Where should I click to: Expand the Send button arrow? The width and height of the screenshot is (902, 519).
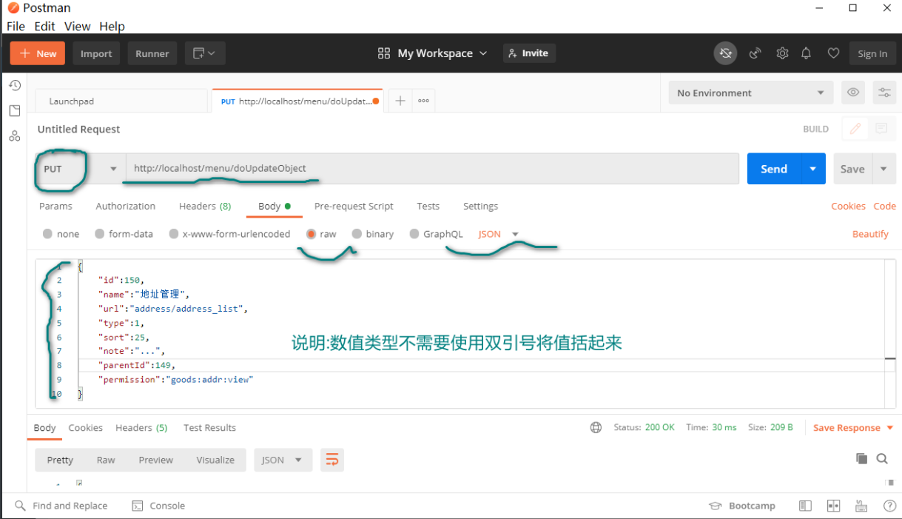point(813,169)
